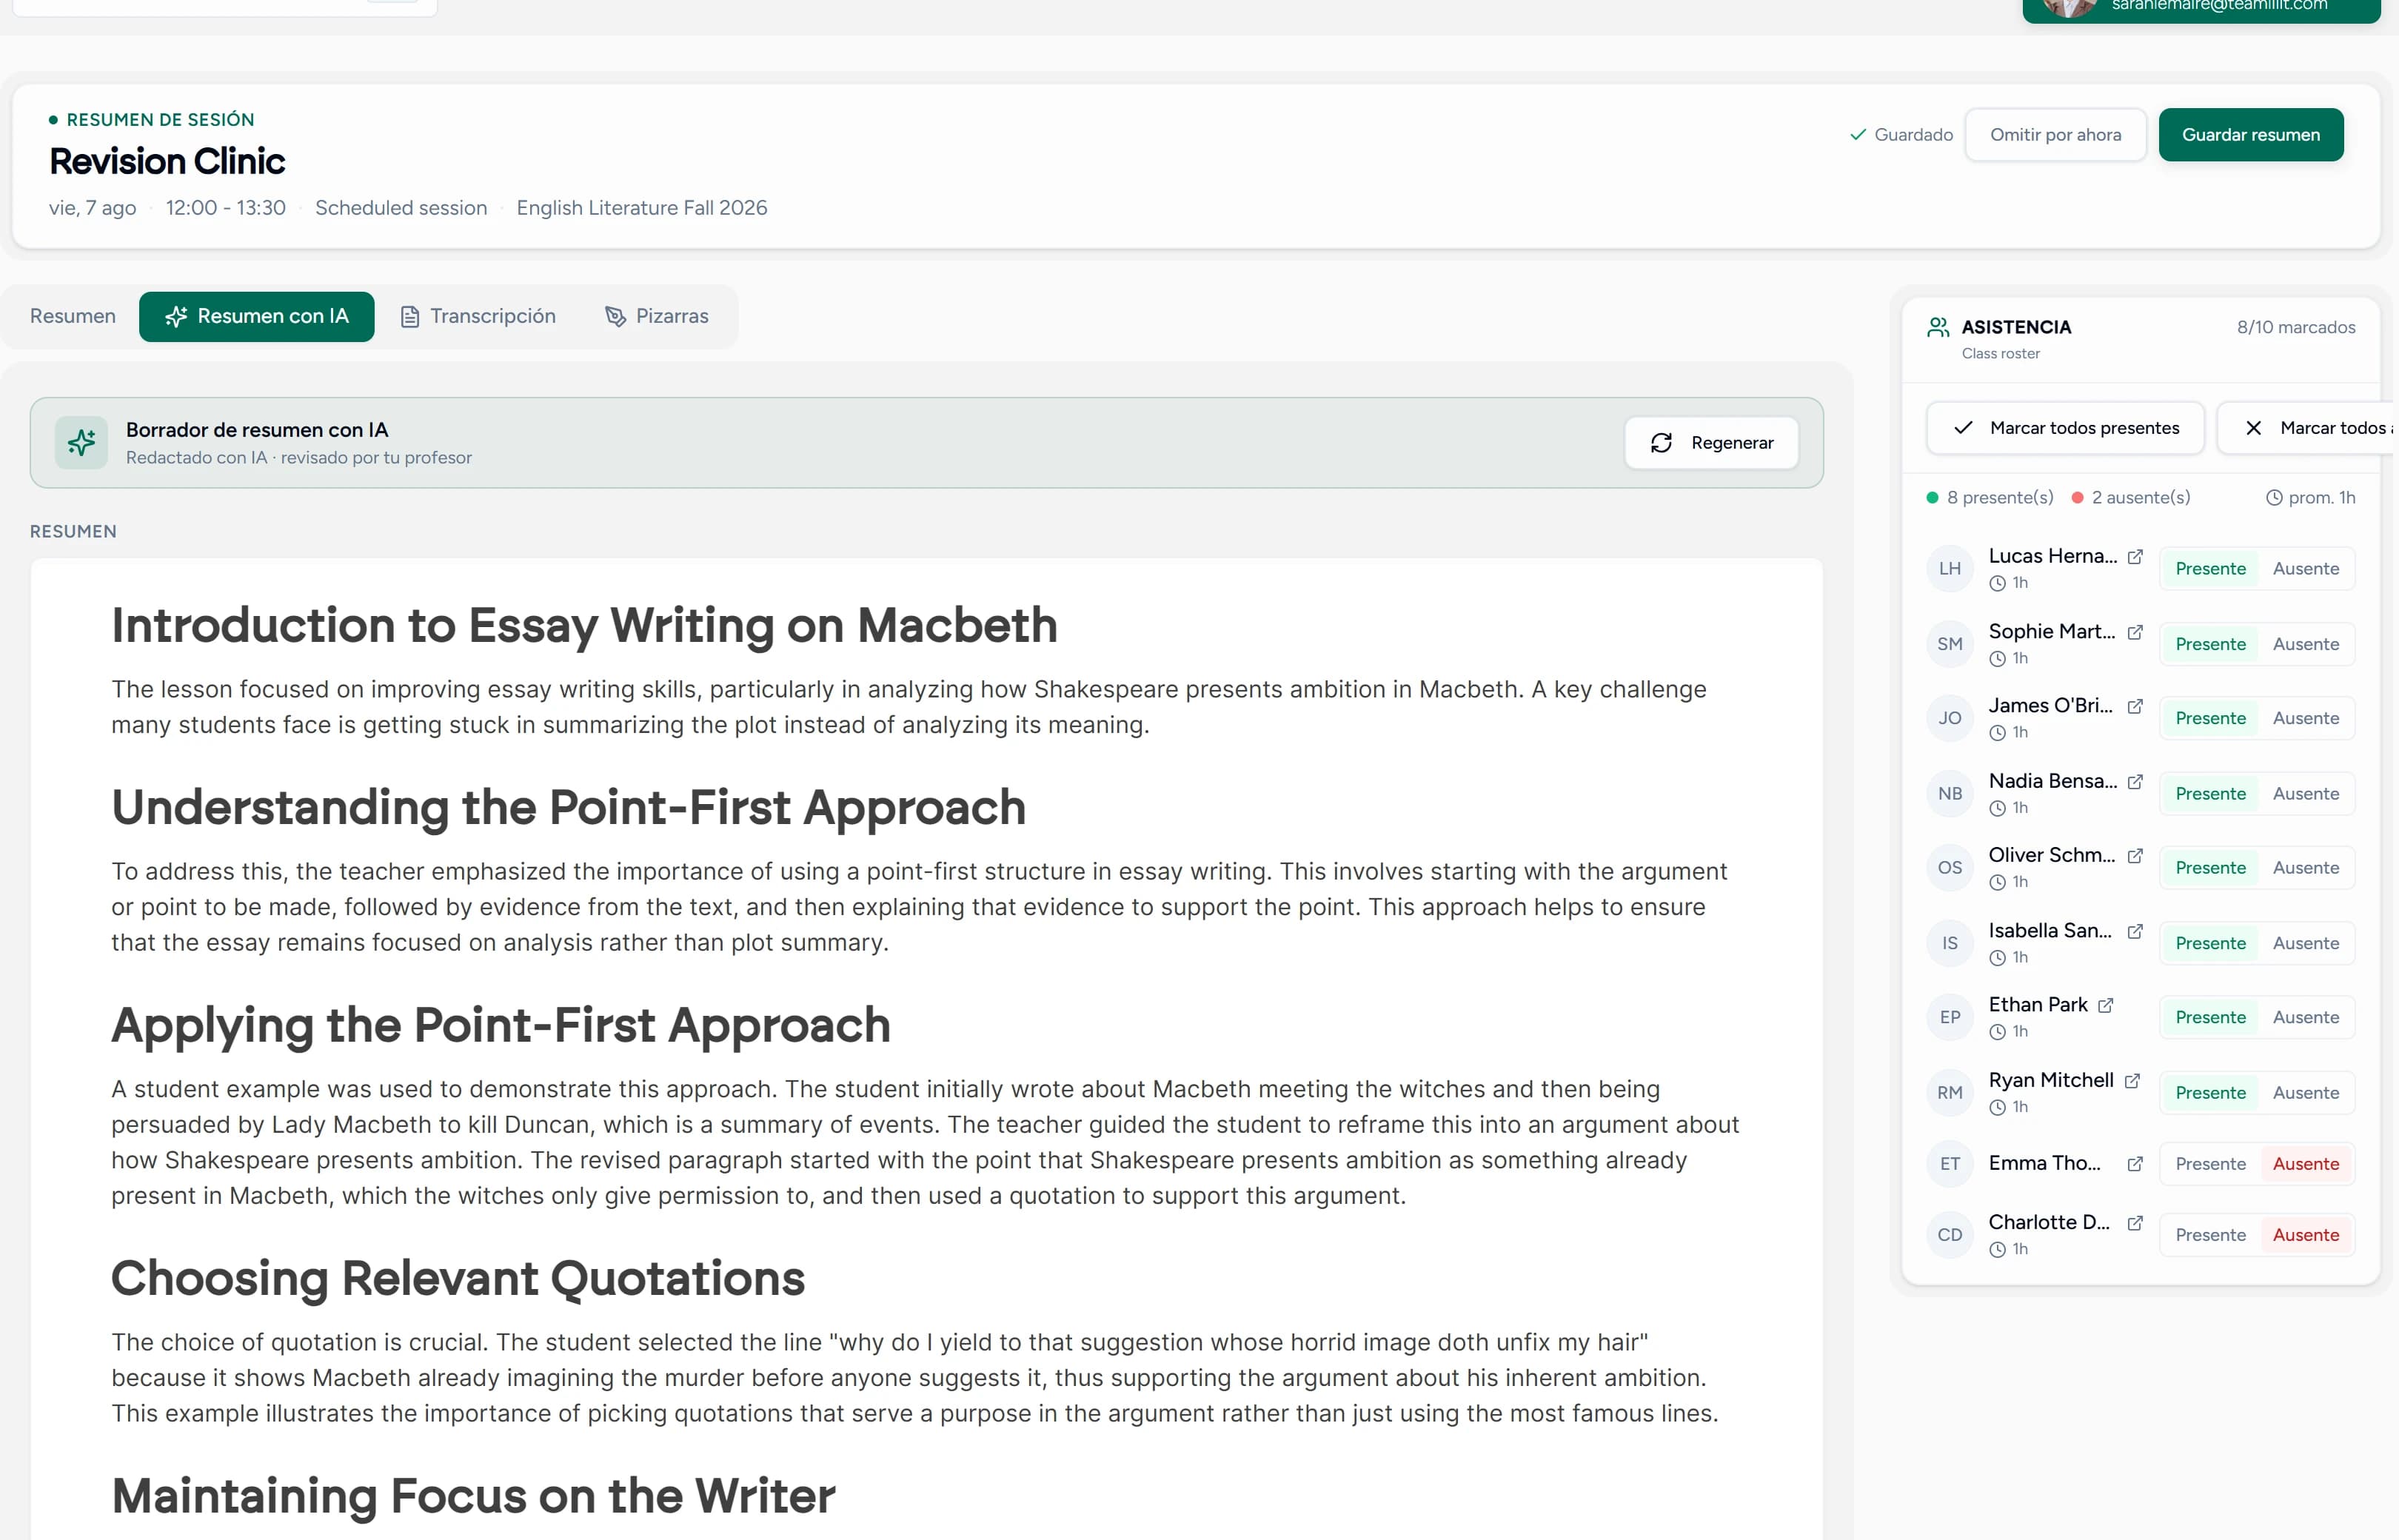Set Nadia Bensa... to Ausente

[x=2306, y=794]
